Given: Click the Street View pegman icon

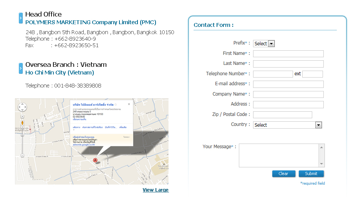Looking at the screenshot, I should click(22, 123).
